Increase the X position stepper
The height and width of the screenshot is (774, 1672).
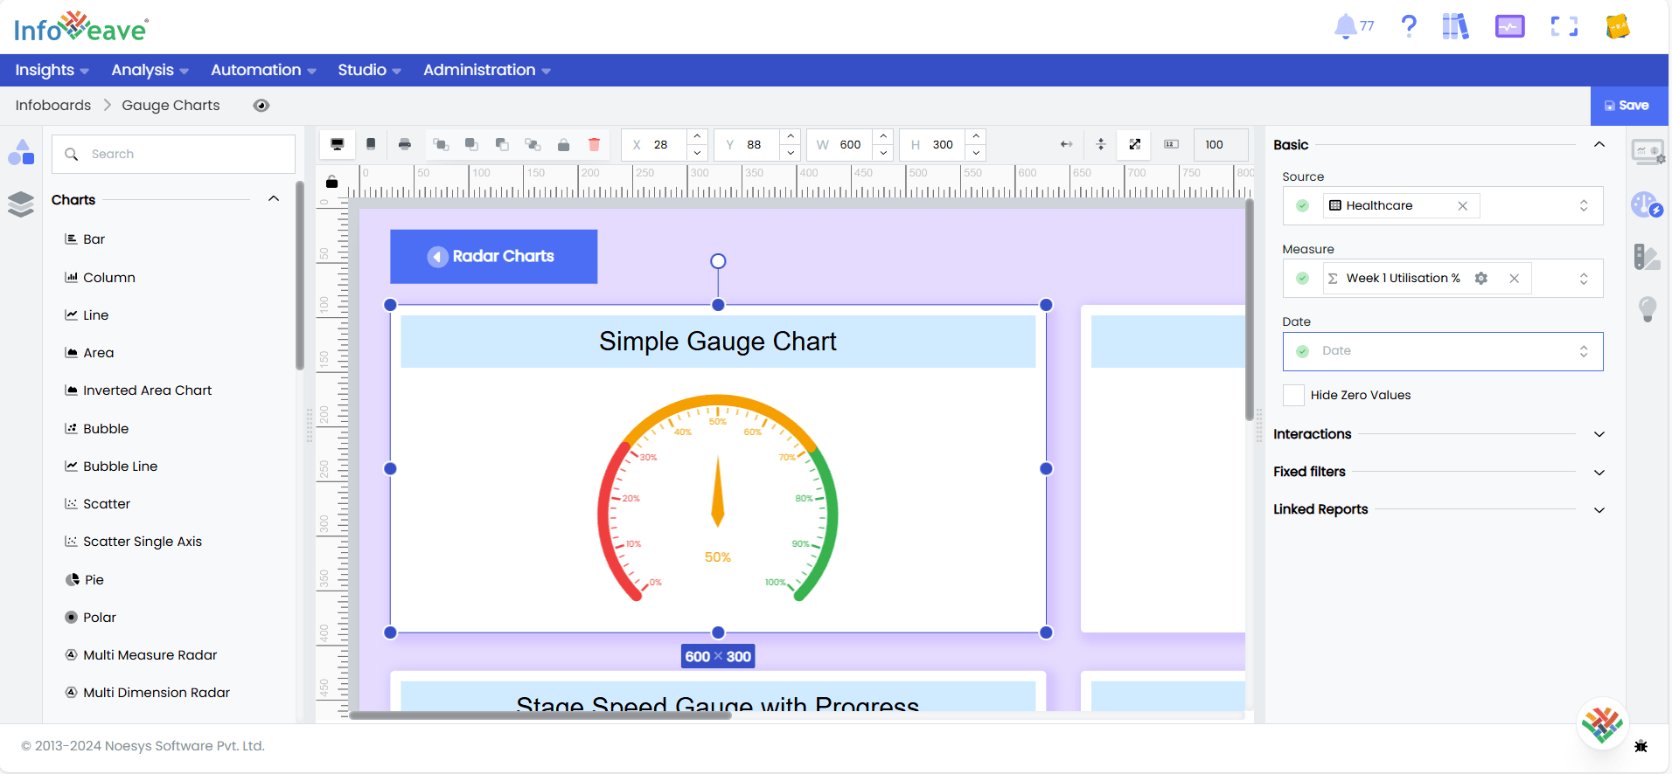(697, 136)
